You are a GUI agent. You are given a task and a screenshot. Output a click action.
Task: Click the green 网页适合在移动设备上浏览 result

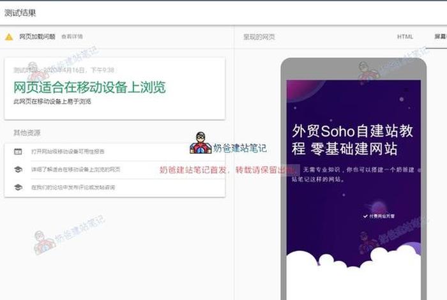(89, 87)
